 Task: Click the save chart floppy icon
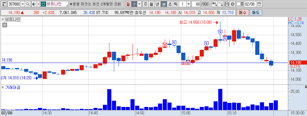click(226, 4)
